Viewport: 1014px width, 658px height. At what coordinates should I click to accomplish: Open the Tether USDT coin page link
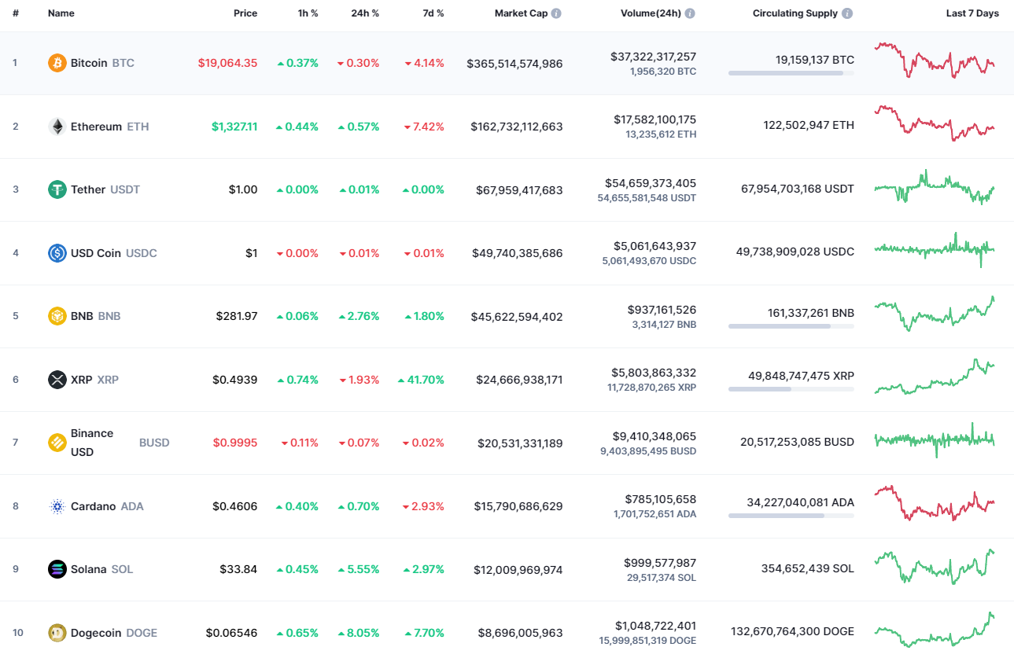pos(94,189)
